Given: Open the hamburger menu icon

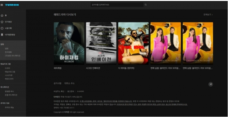Looking at the screenshot, I should click(x=2, y=5).
